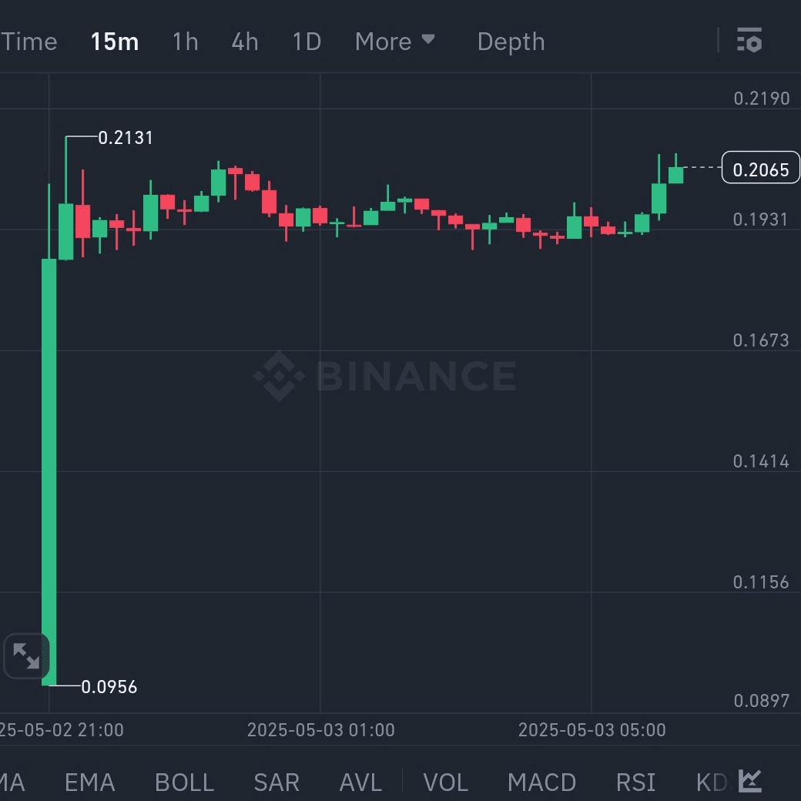Switch to the Time line chart
The height and width of the screenshot is (801, 801).
(29, 42)
